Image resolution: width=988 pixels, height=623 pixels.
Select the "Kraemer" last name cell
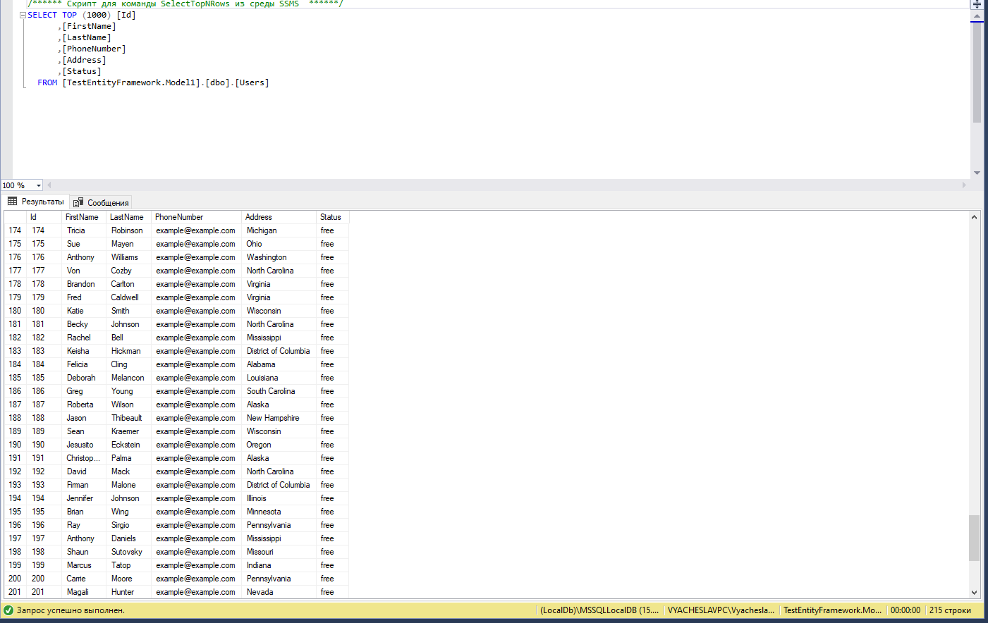[128, 431]
